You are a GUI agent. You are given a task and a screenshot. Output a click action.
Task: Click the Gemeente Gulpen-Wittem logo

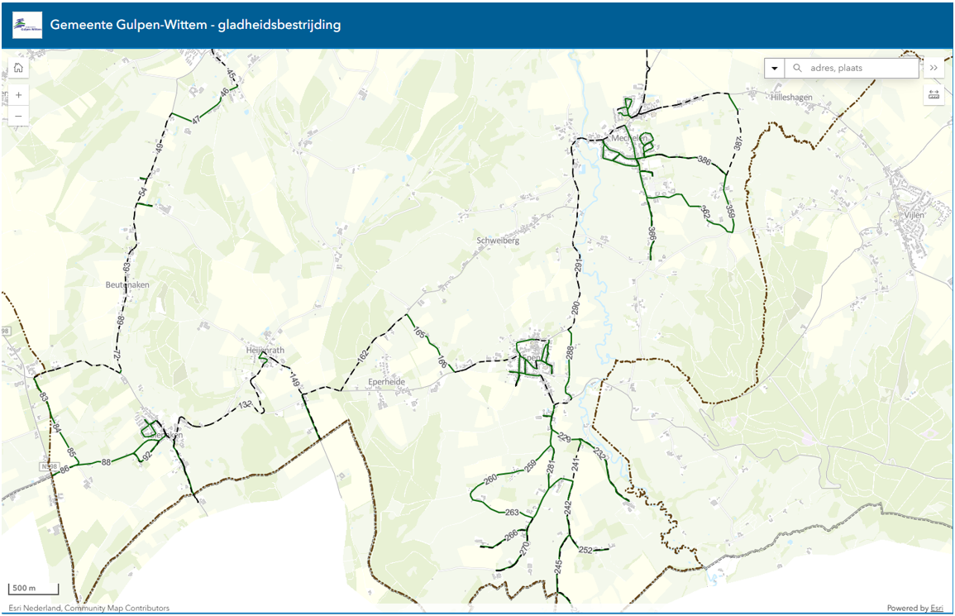pyautogui.click(x=27, y=25)
